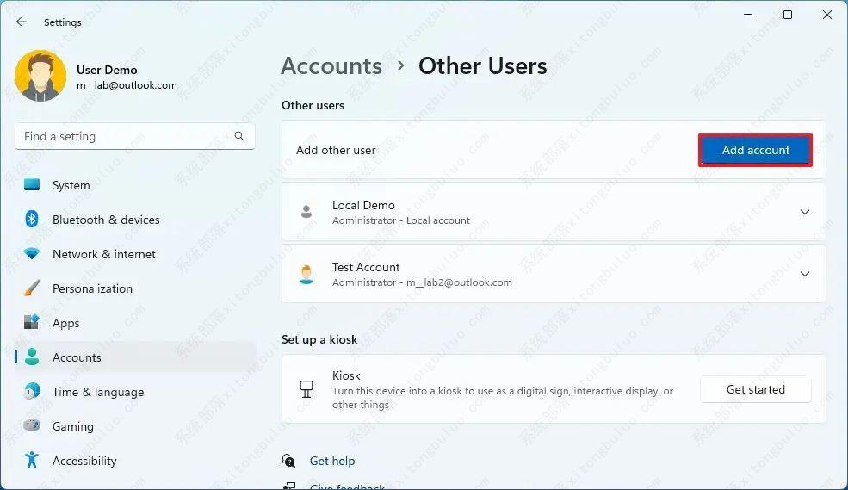Click the Network wifi icon in sidebar
Screen dimensions: 848x490
(32, 254)
